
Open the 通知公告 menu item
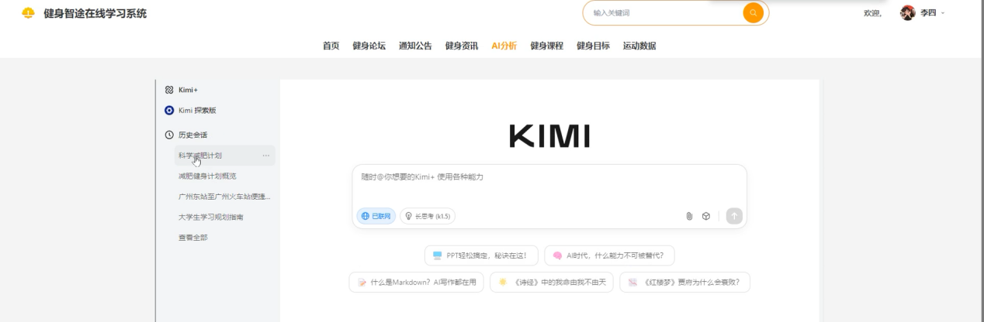click(x=415, y=46)
